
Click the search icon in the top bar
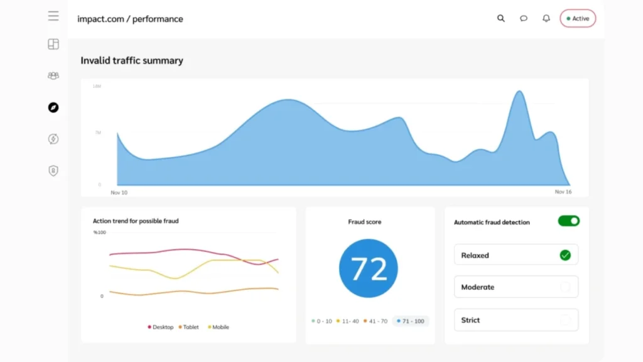point(500,18)
